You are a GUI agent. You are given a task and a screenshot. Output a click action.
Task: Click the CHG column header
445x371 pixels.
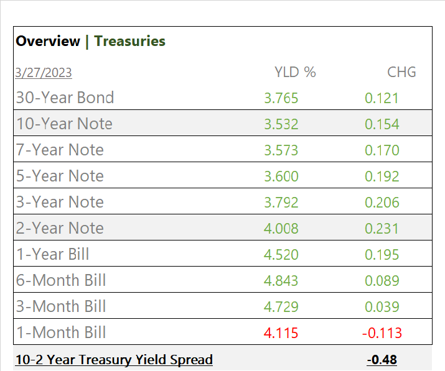401,72
